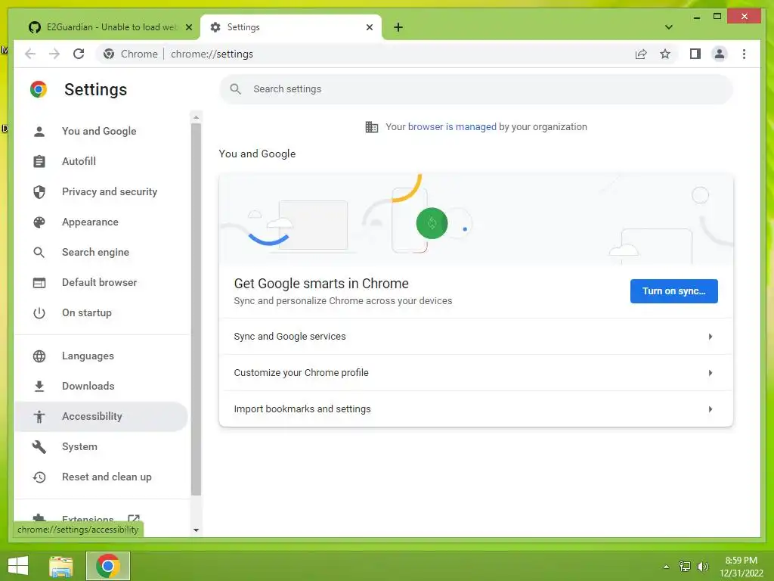Expand Customize your Chrome profile row
774x581 pixels.
476,372
